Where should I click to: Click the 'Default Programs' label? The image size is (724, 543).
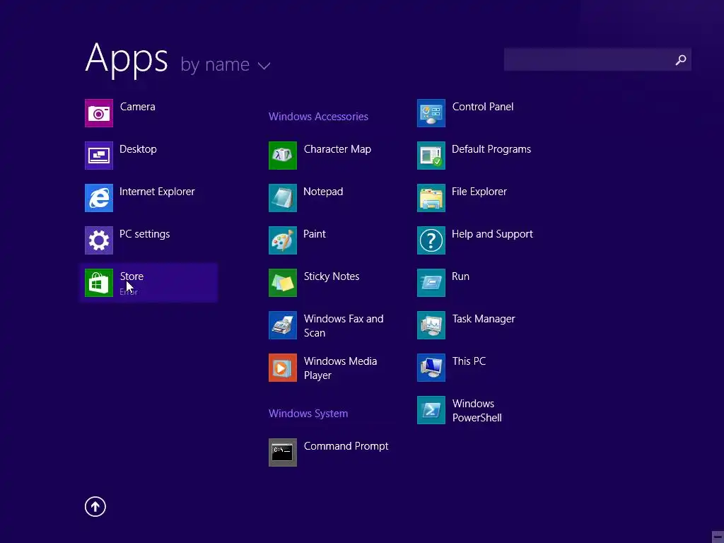[x=491, y=149]
